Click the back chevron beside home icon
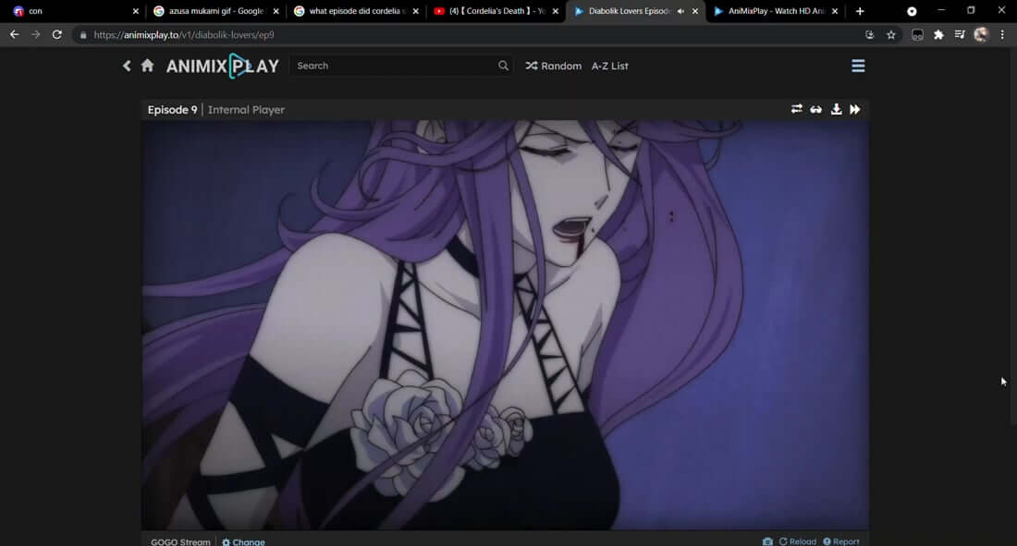The width and height of the screenshot is (1017, 546). [127, 66]
